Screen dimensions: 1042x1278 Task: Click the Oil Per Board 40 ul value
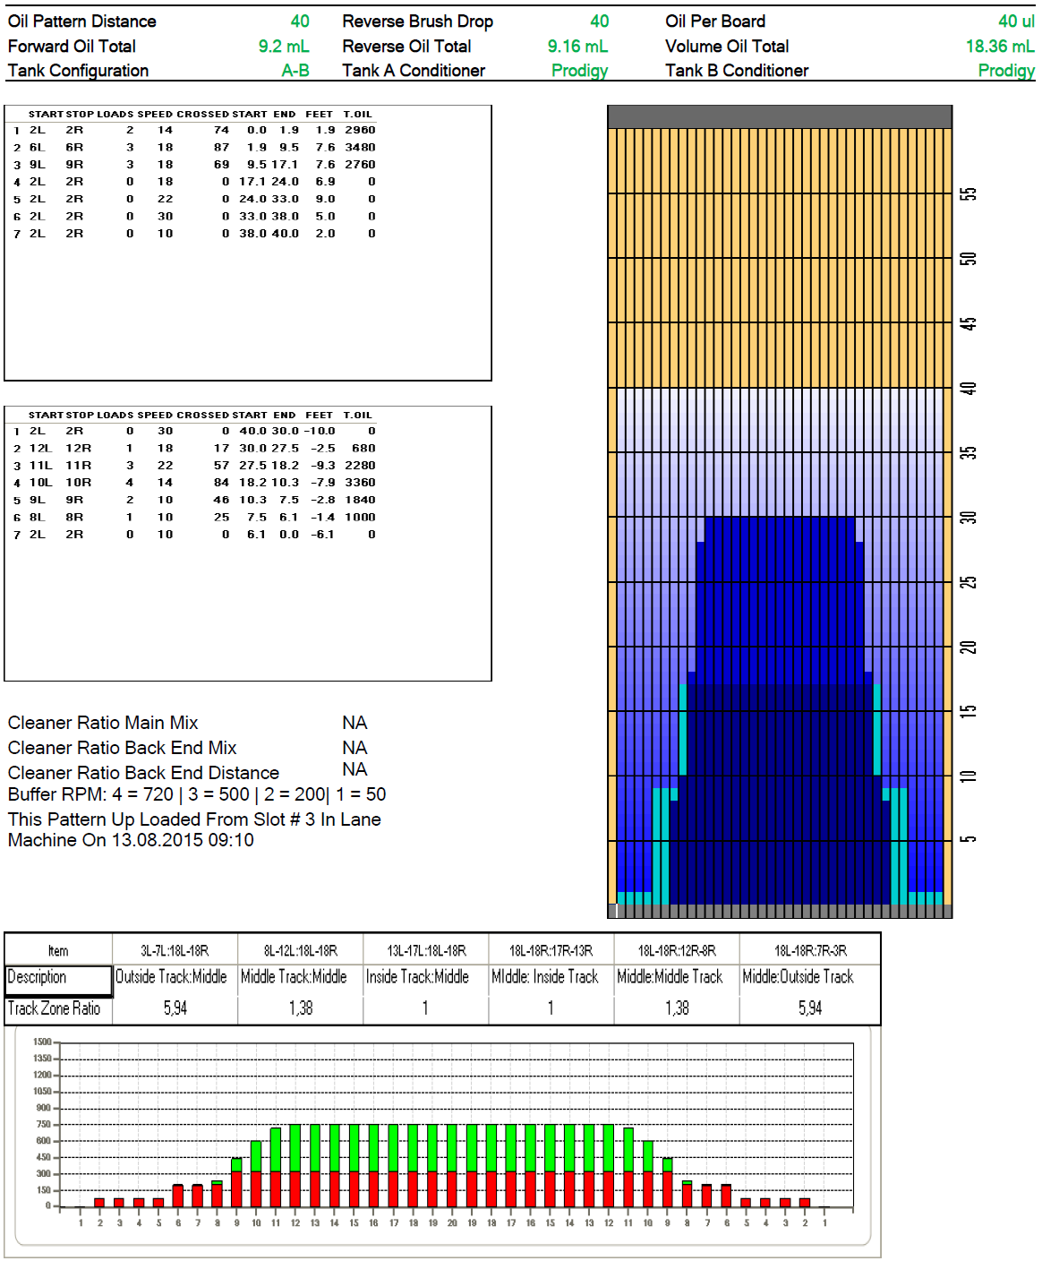(x=1015, y=21)
